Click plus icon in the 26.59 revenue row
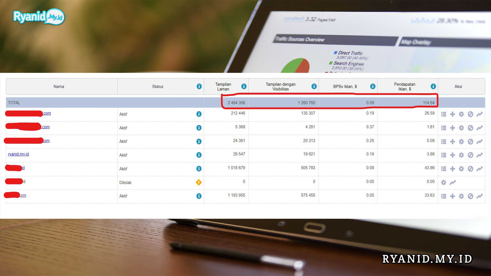 pos(452,114)
